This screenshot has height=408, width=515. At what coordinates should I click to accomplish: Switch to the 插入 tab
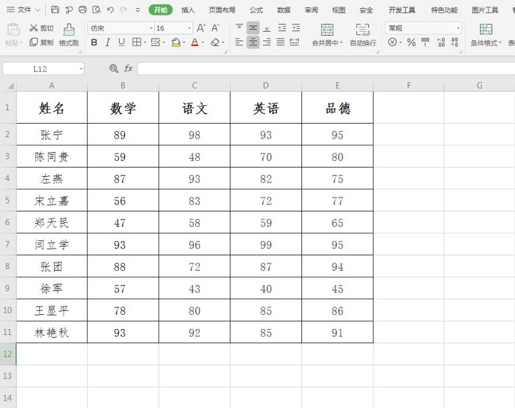coord(188,10)
